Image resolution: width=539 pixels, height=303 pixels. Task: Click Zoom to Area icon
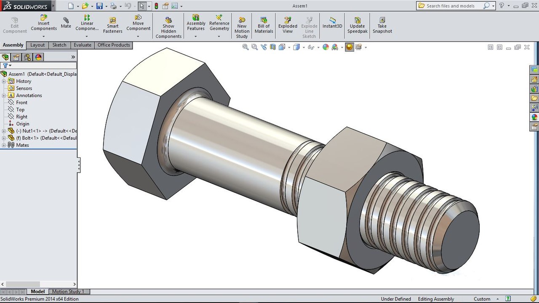pyautogui.click(x=255, y=47)
